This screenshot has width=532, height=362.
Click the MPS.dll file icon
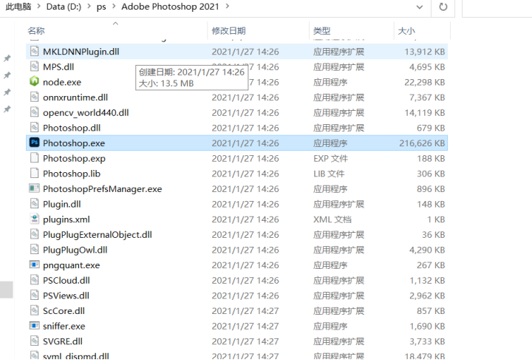click(x=34, y=66)
